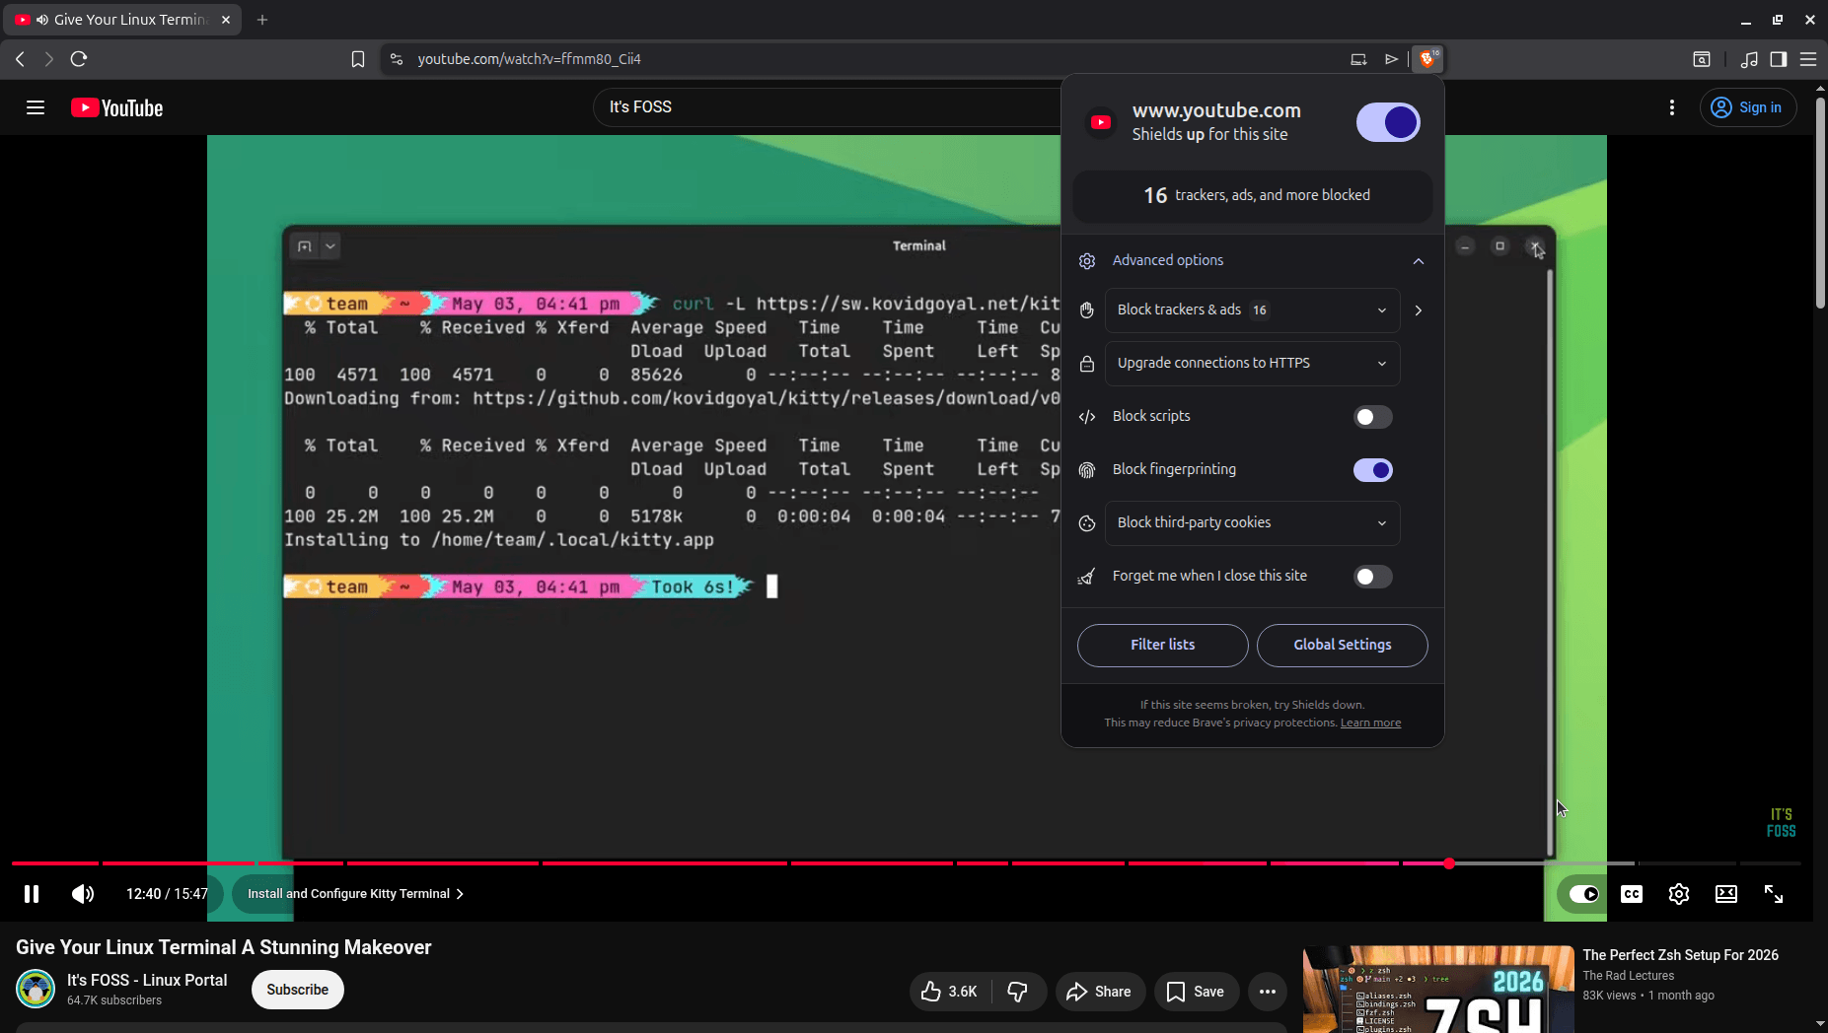
Task: Go to YouTube home via logo
Action: pyautogui.click(x=116, y=107)
